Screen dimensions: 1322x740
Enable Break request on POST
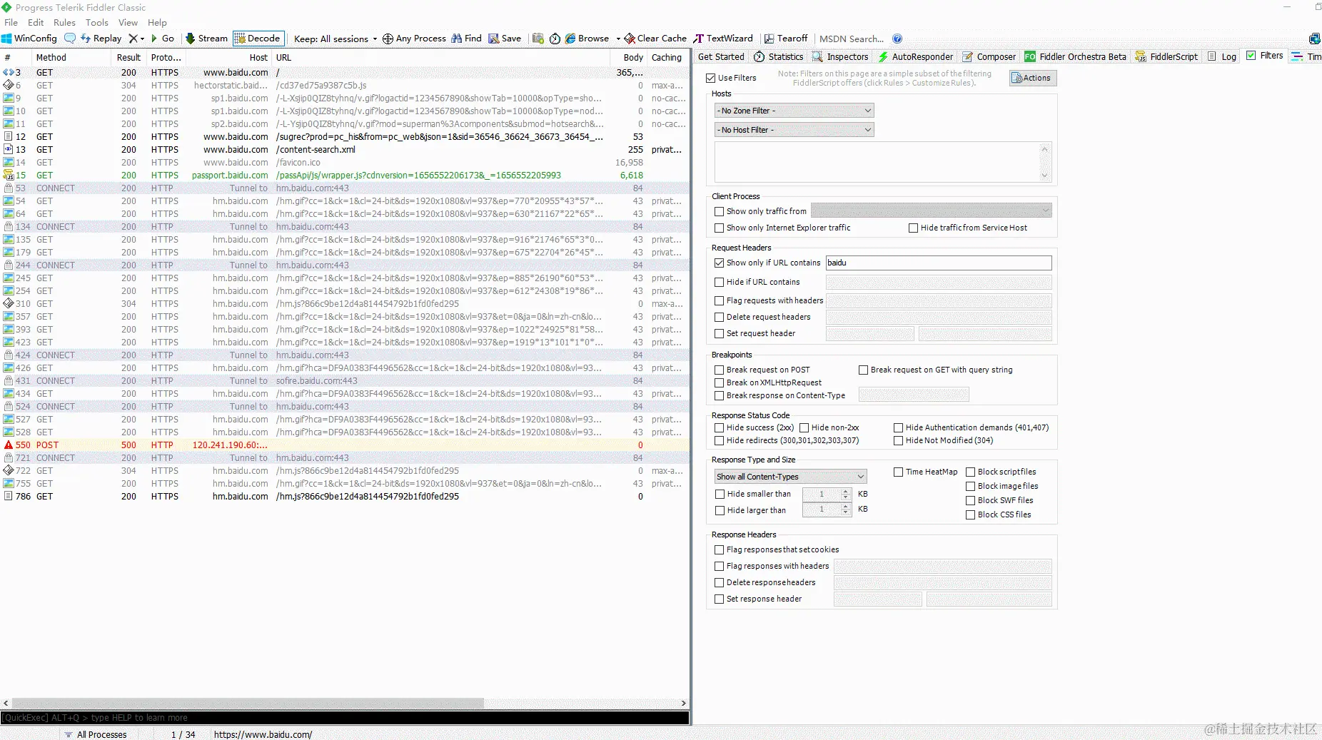(720, 370)
